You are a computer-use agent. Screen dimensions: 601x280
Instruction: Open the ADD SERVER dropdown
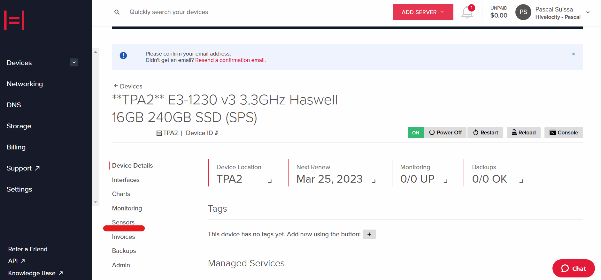click(423, 12)
